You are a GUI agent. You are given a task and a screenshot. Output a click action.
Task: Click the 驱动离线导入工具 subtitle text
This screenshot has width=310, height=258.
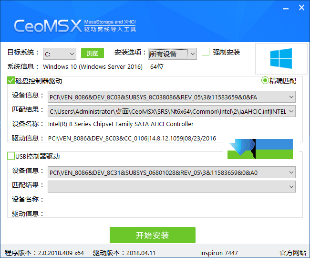click(x=110, y=29)
